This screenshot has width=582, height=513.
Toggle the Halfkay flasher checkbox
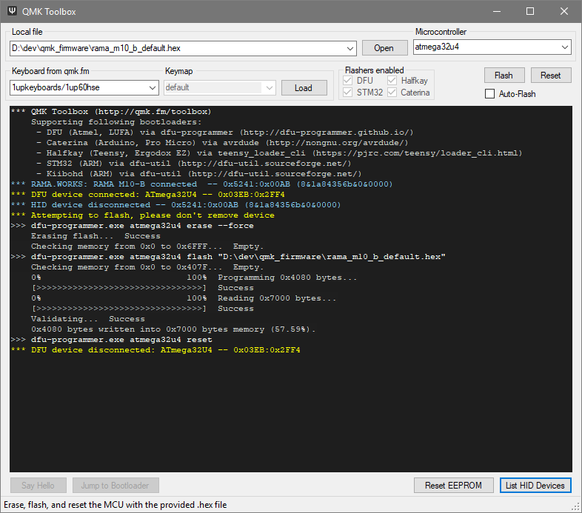(392, 81)
